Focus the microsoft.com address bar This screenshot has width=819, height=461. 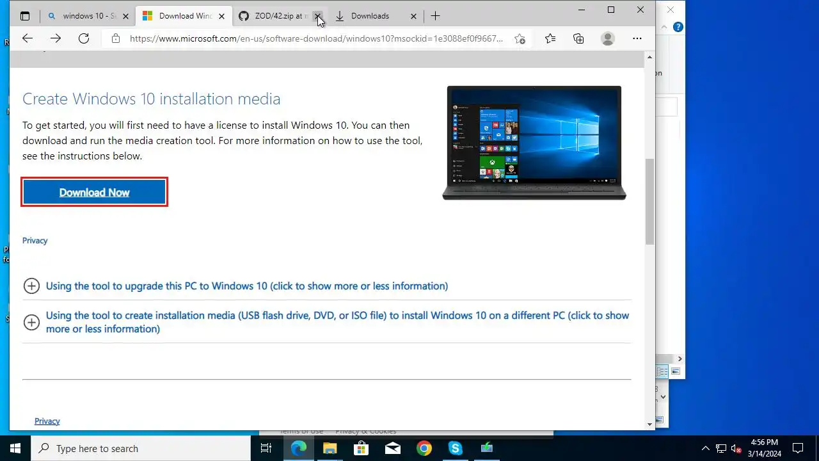coord(316,38)
